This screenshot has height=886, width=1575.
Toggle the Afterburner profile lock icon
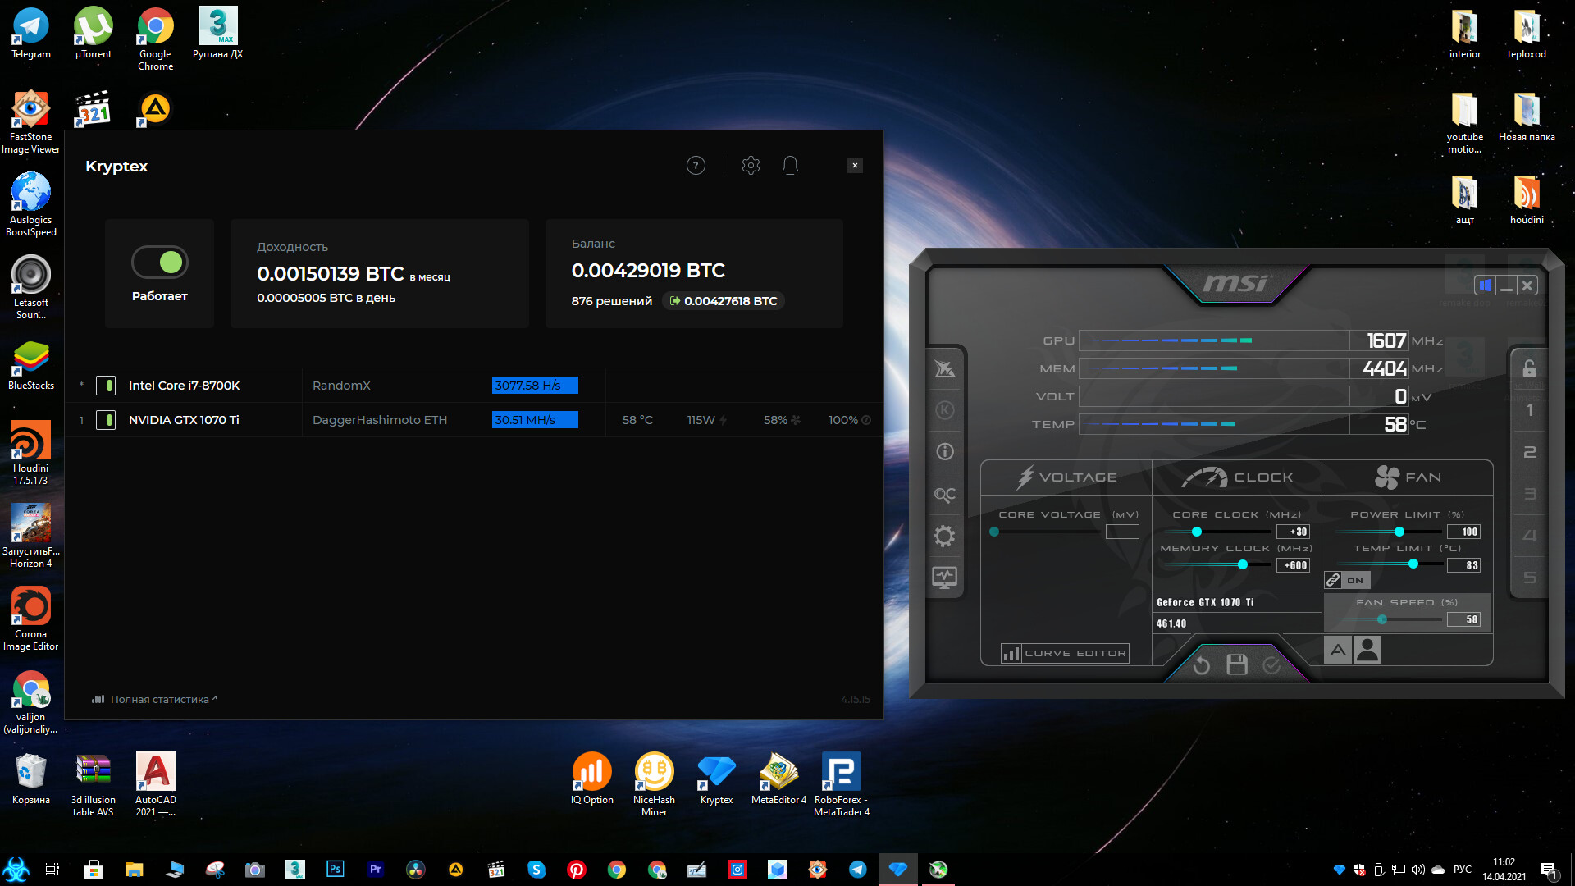[x=1529, y=368]
